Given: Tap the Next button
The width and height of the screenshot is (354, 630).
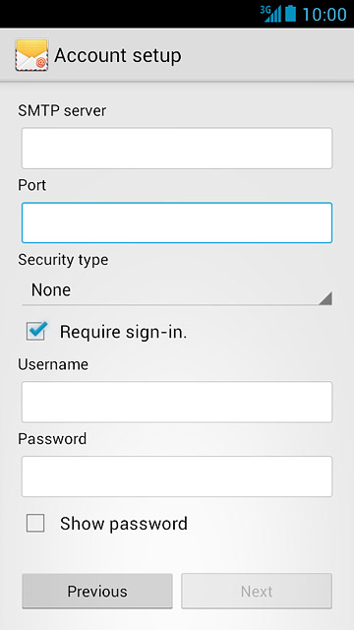Looking at the screenshot, I should pos(257,591).
